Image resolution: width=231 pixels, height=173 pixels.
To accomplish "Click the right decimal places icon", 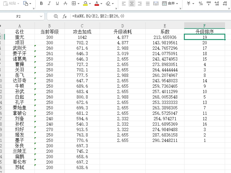I will (x=225, y=3).
